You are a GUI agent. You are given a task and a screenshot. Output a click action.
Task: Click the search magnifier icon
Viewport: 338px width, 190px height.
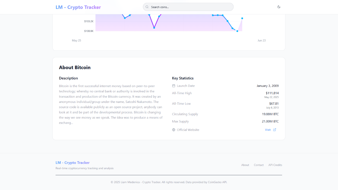pyautogui.click(x=147, y=7)
